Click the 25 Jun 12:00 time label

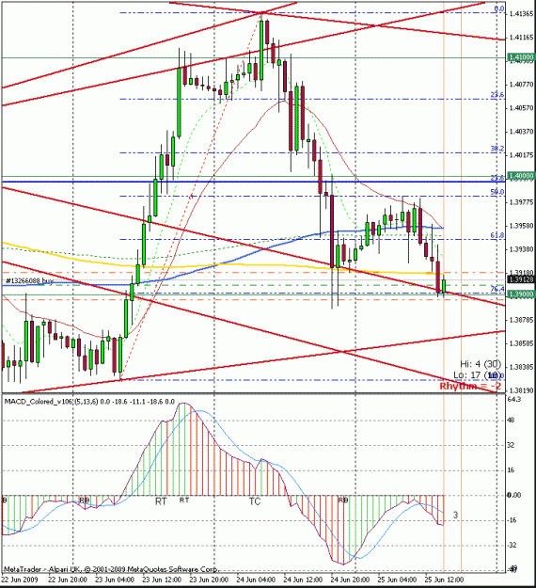445,580
